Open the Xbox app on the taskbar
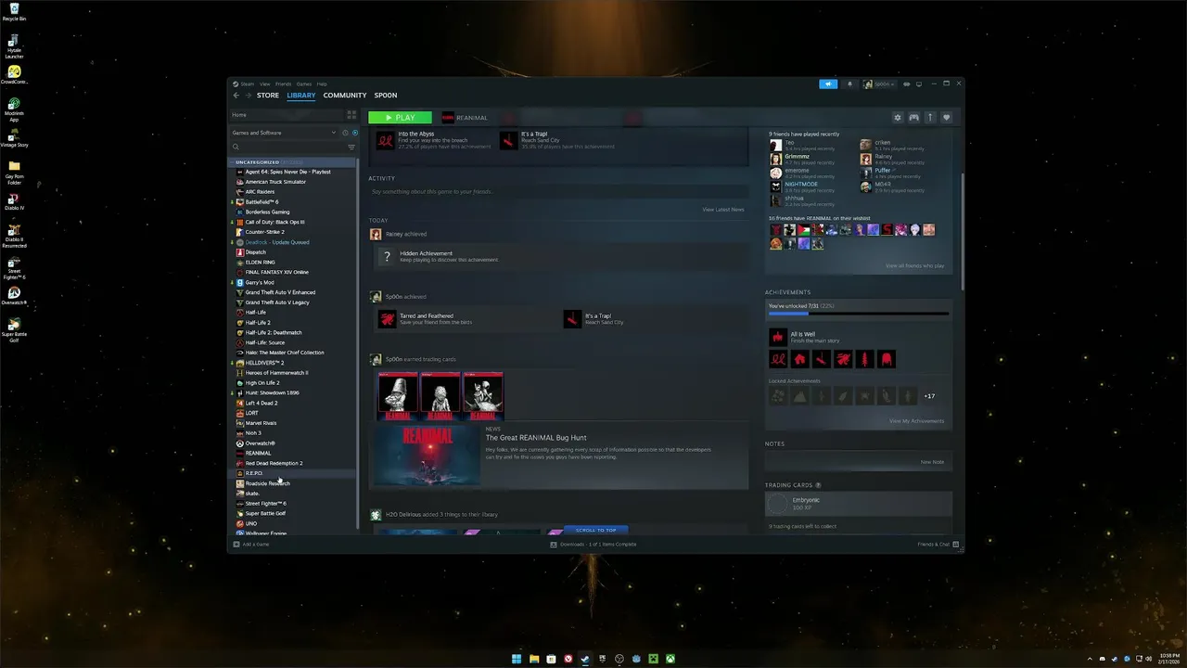 pyautogui.click(x=670, y=660)
